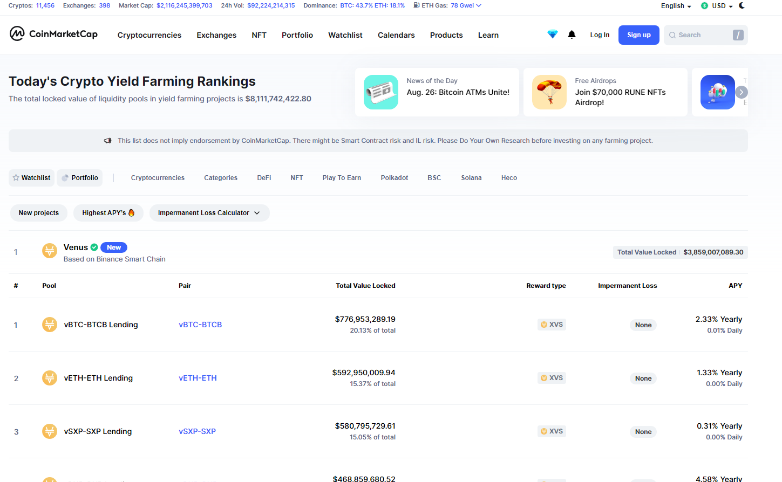The height and width of the screenshot is (482, 782).
Task: Click Impermanent Loss None badge in vBTC-BTCB row
Action: [643, 325]
